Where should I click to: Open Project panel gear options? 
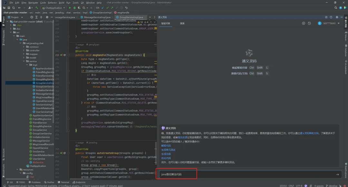(x=47, y=17)
